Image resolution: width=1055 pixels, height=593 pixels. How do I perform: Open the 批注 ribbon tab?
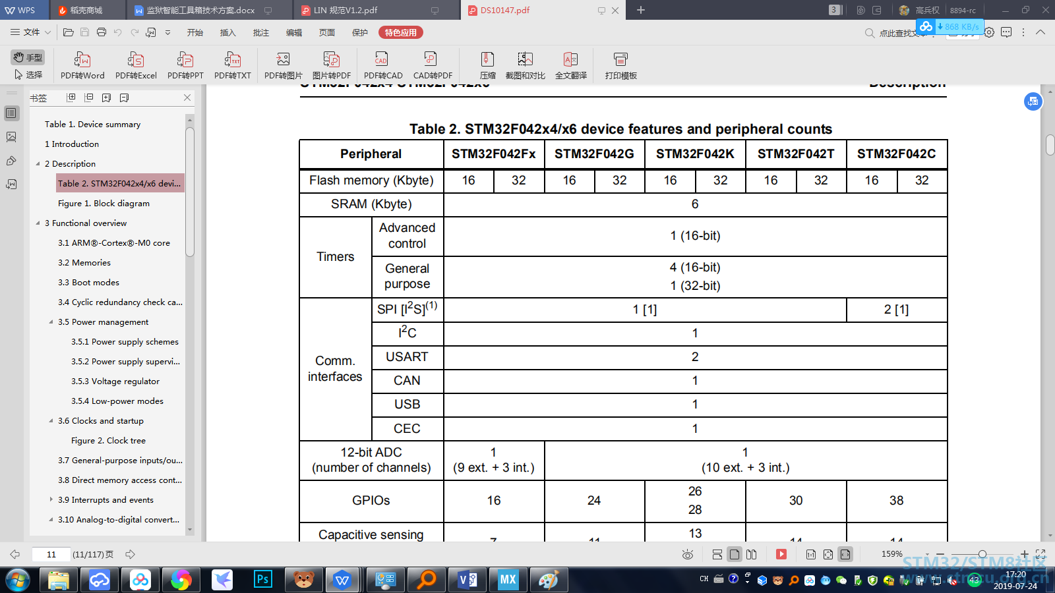261,32
